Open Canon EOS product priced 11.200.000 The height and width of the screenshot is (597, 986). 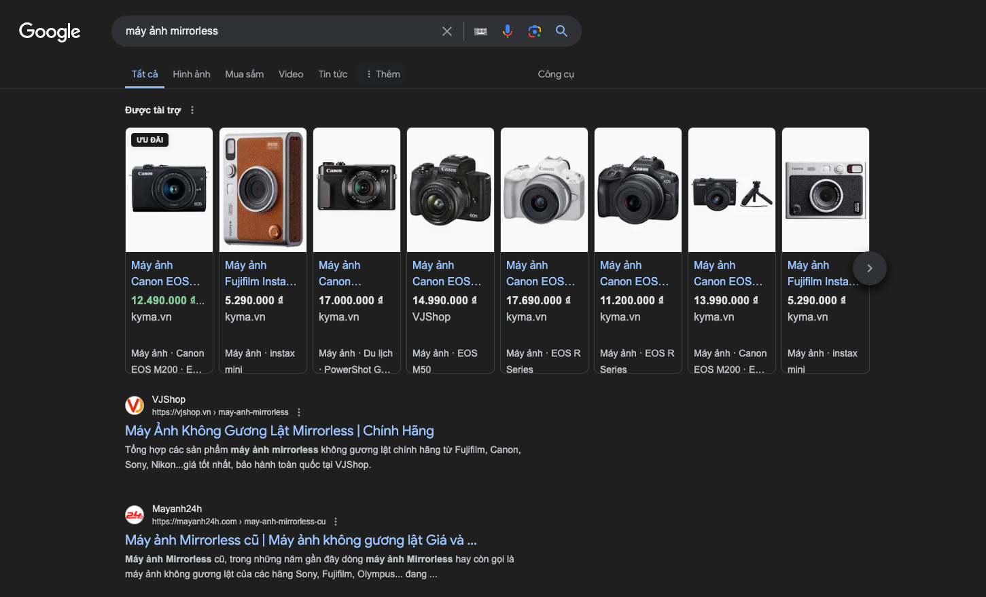click(635, 273)
